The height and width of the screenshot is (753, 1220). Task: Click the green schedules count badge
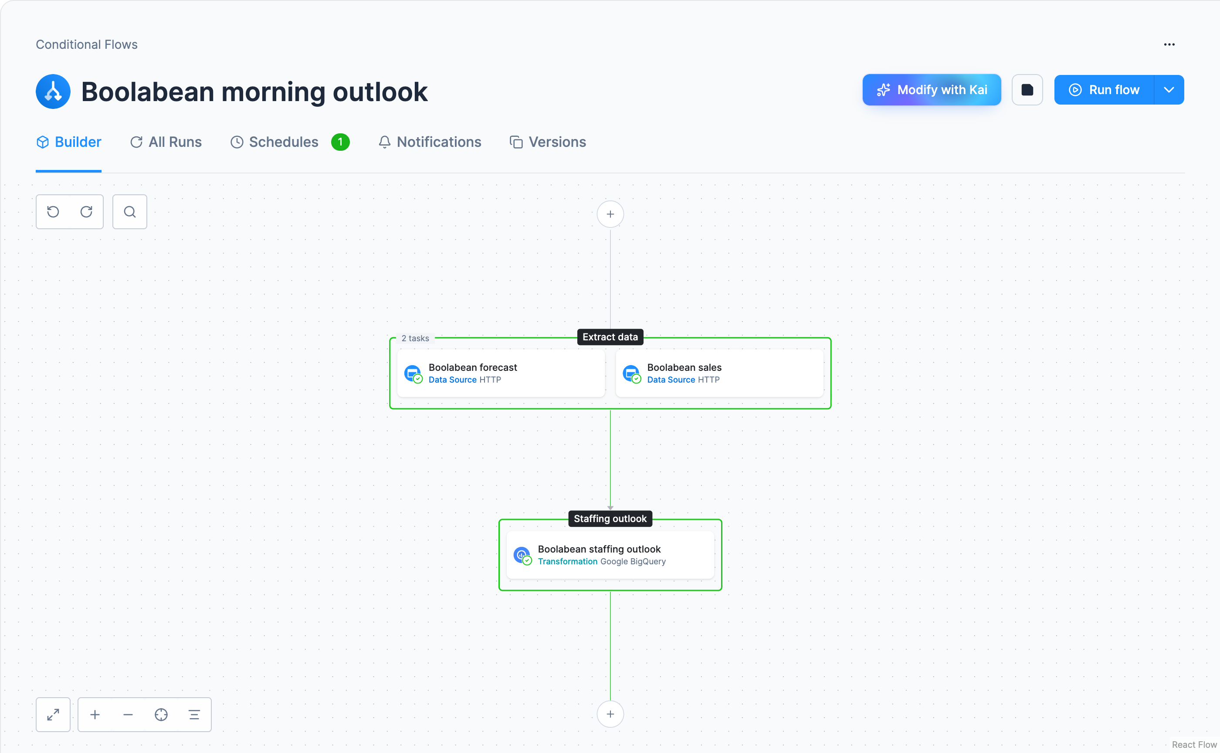pos(340,142)
